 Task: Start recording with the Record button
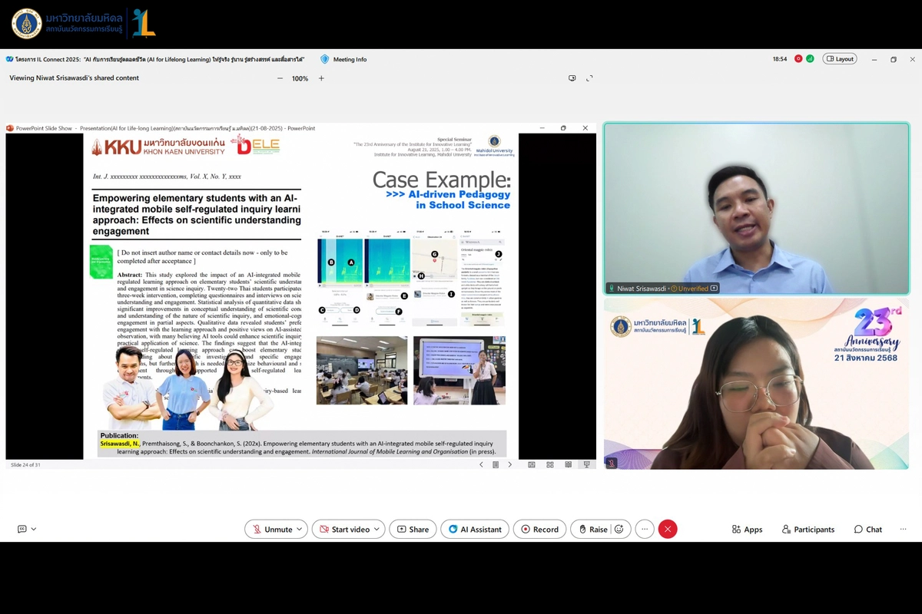coord(539,529)
